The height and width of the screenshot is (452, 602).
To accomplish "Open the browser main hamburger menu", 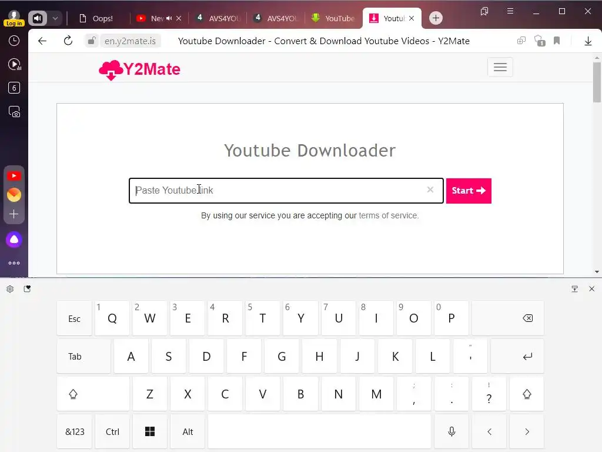I will (x=510, y=11).
